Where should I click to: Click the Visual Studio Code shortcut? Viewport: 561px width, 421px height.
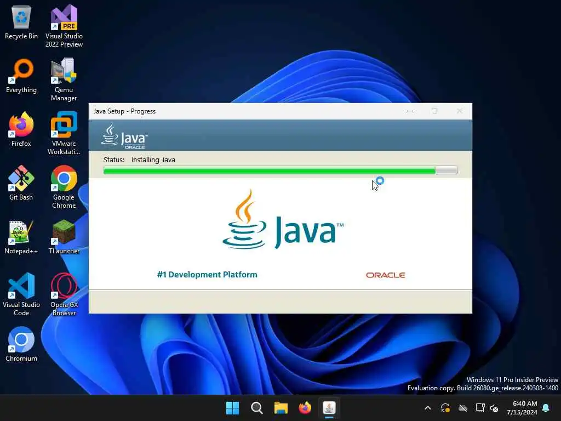click(x=21, y=294)
